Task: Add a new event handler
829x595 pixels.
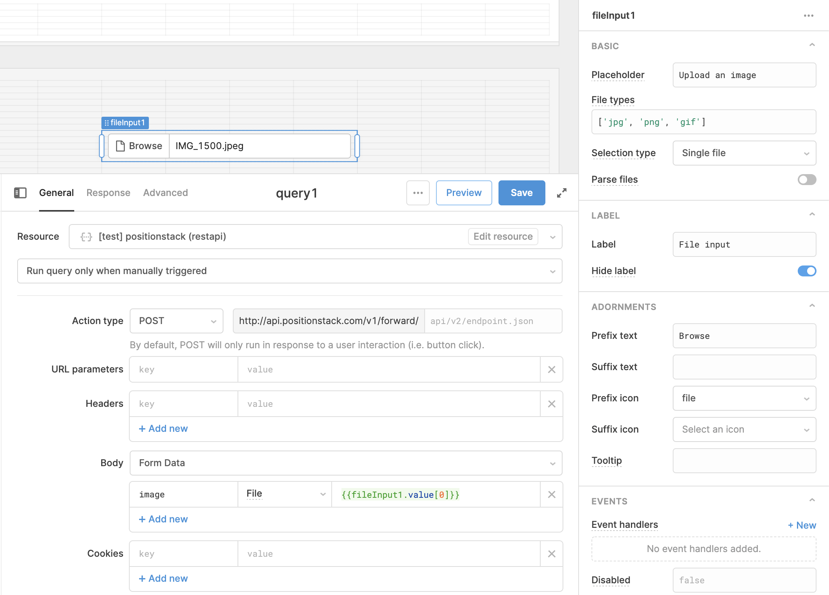Action: pos(802,526)
